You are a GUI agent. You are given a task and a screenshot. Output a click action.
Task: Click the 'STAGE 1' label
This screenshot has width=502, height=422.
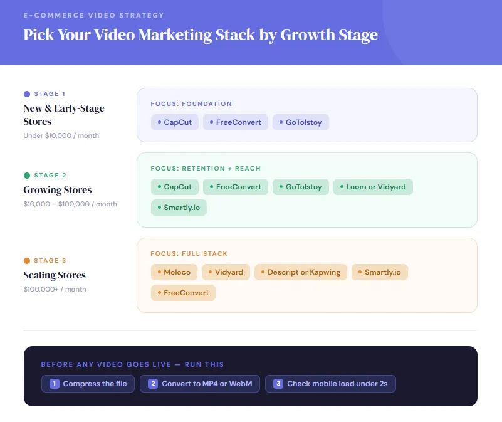click(x=50, y=94)
